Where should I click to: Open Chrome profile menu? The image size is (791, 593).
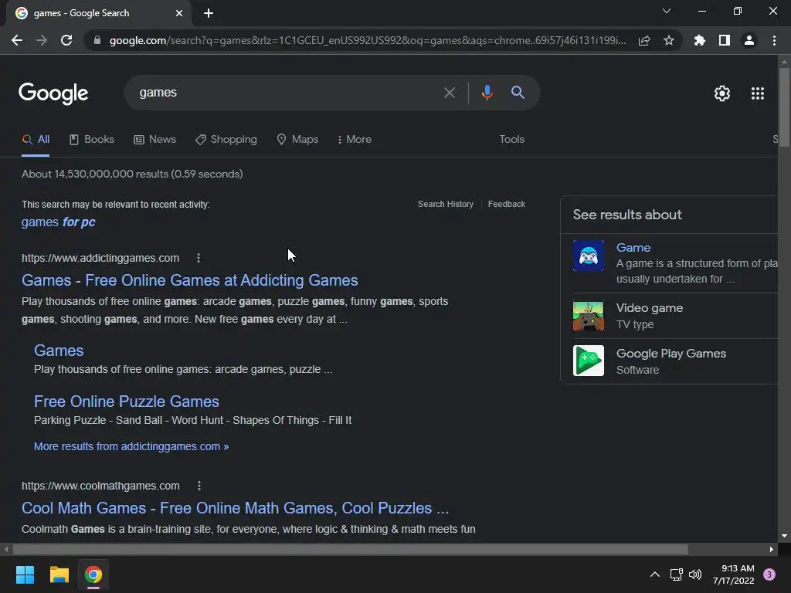(x=749, y=40)
